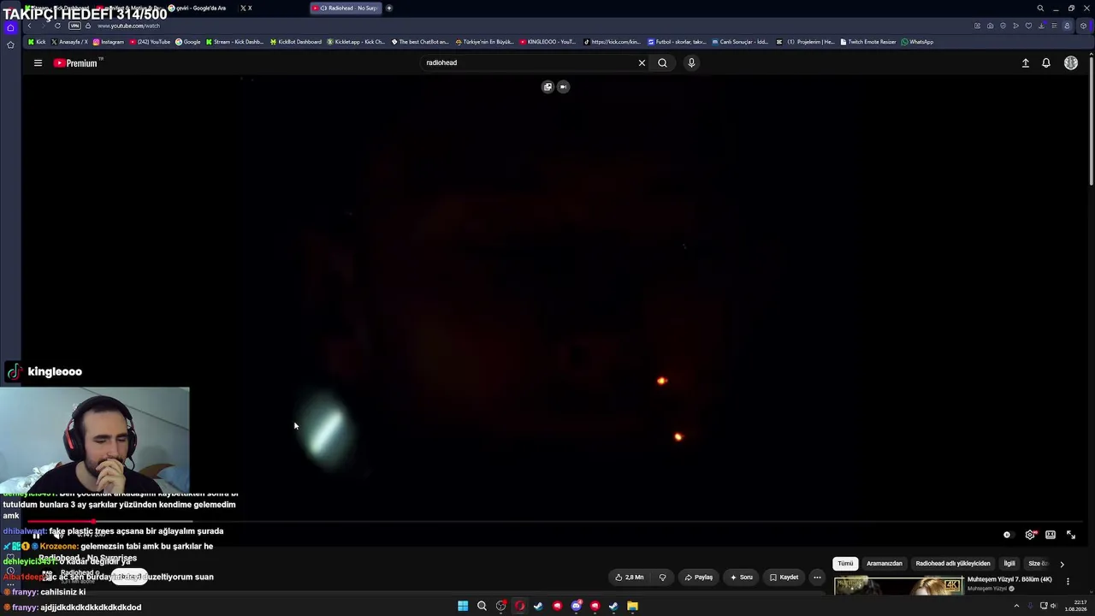Open Discord from the taskbar

coord(576,606)
